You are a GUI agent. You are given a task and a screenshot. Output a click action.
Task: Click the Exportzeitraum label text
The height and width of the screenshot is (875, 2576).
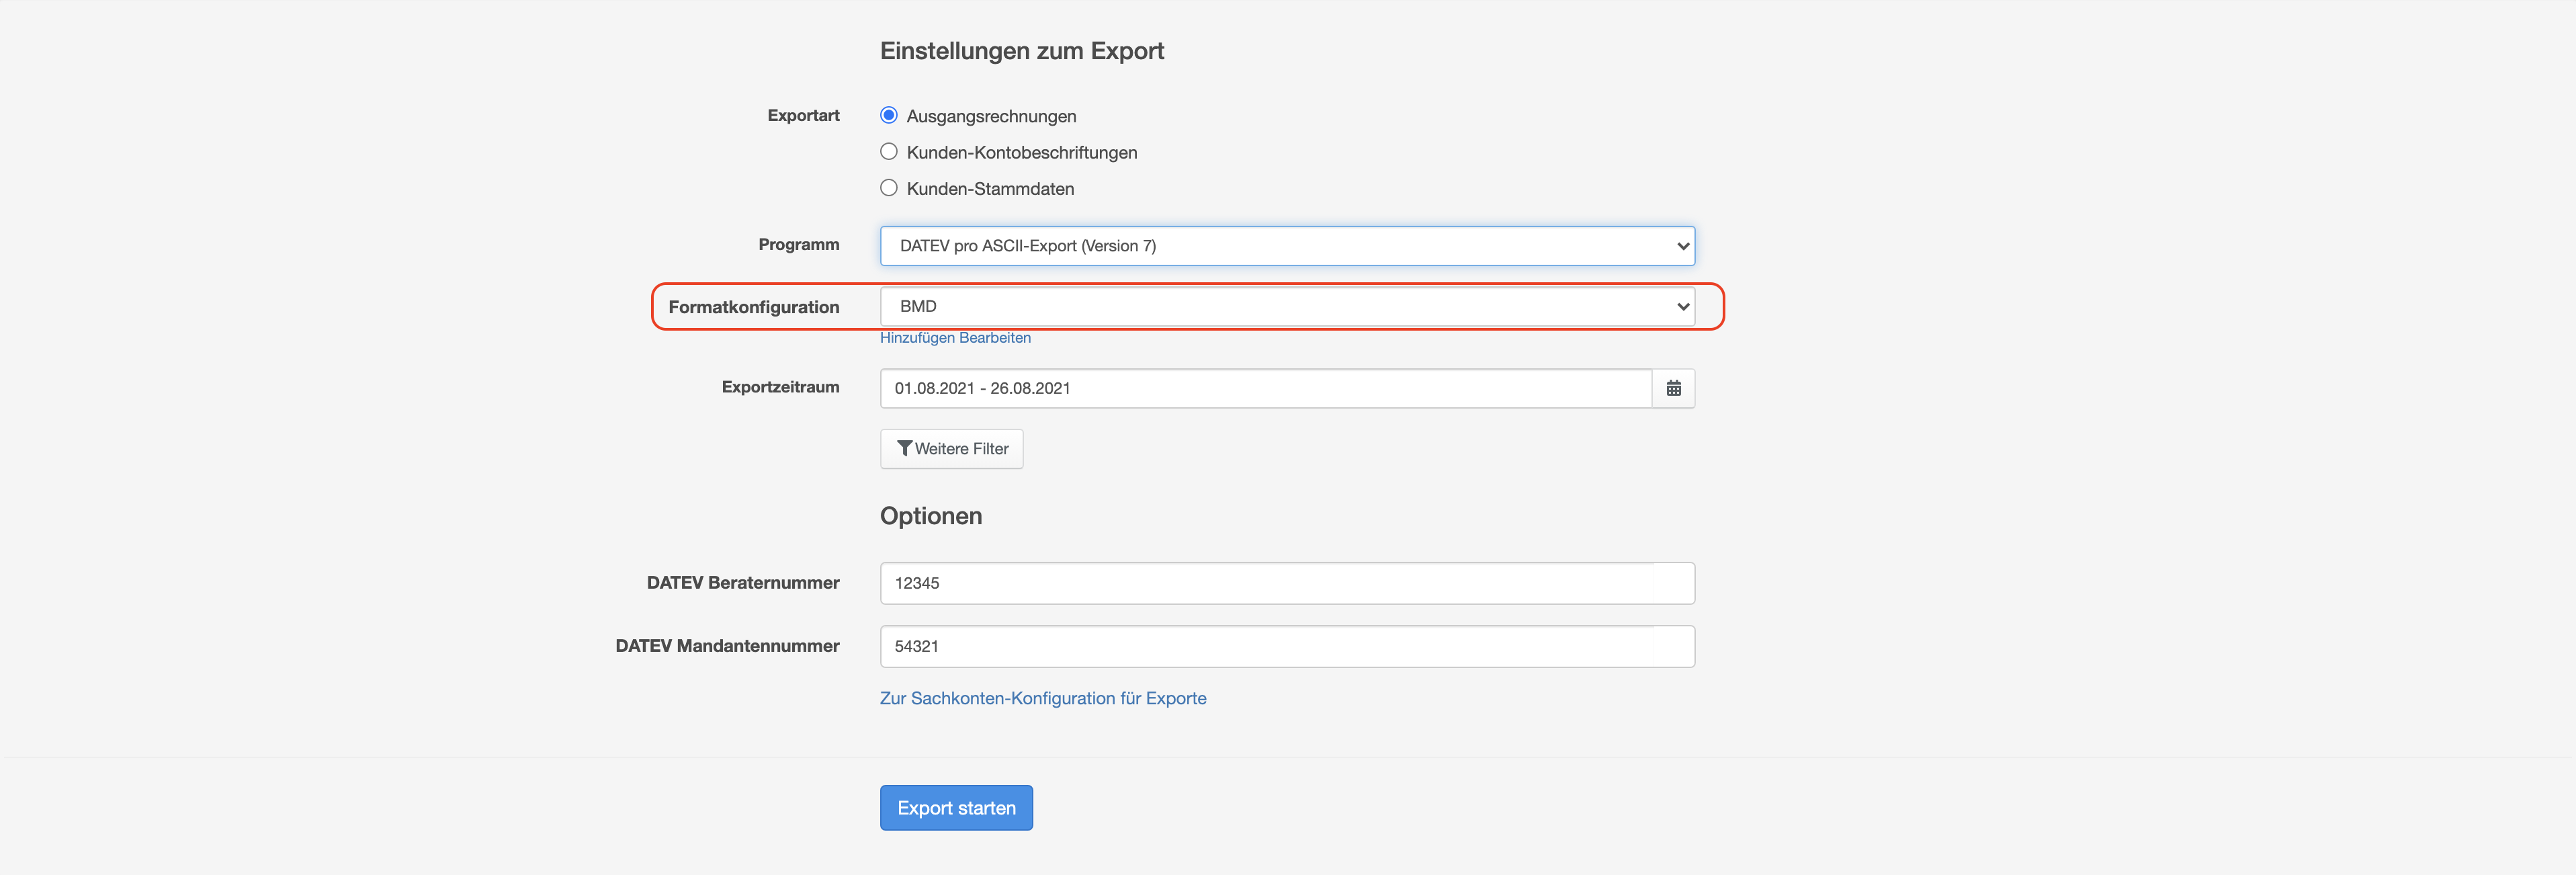coord(780,387)
